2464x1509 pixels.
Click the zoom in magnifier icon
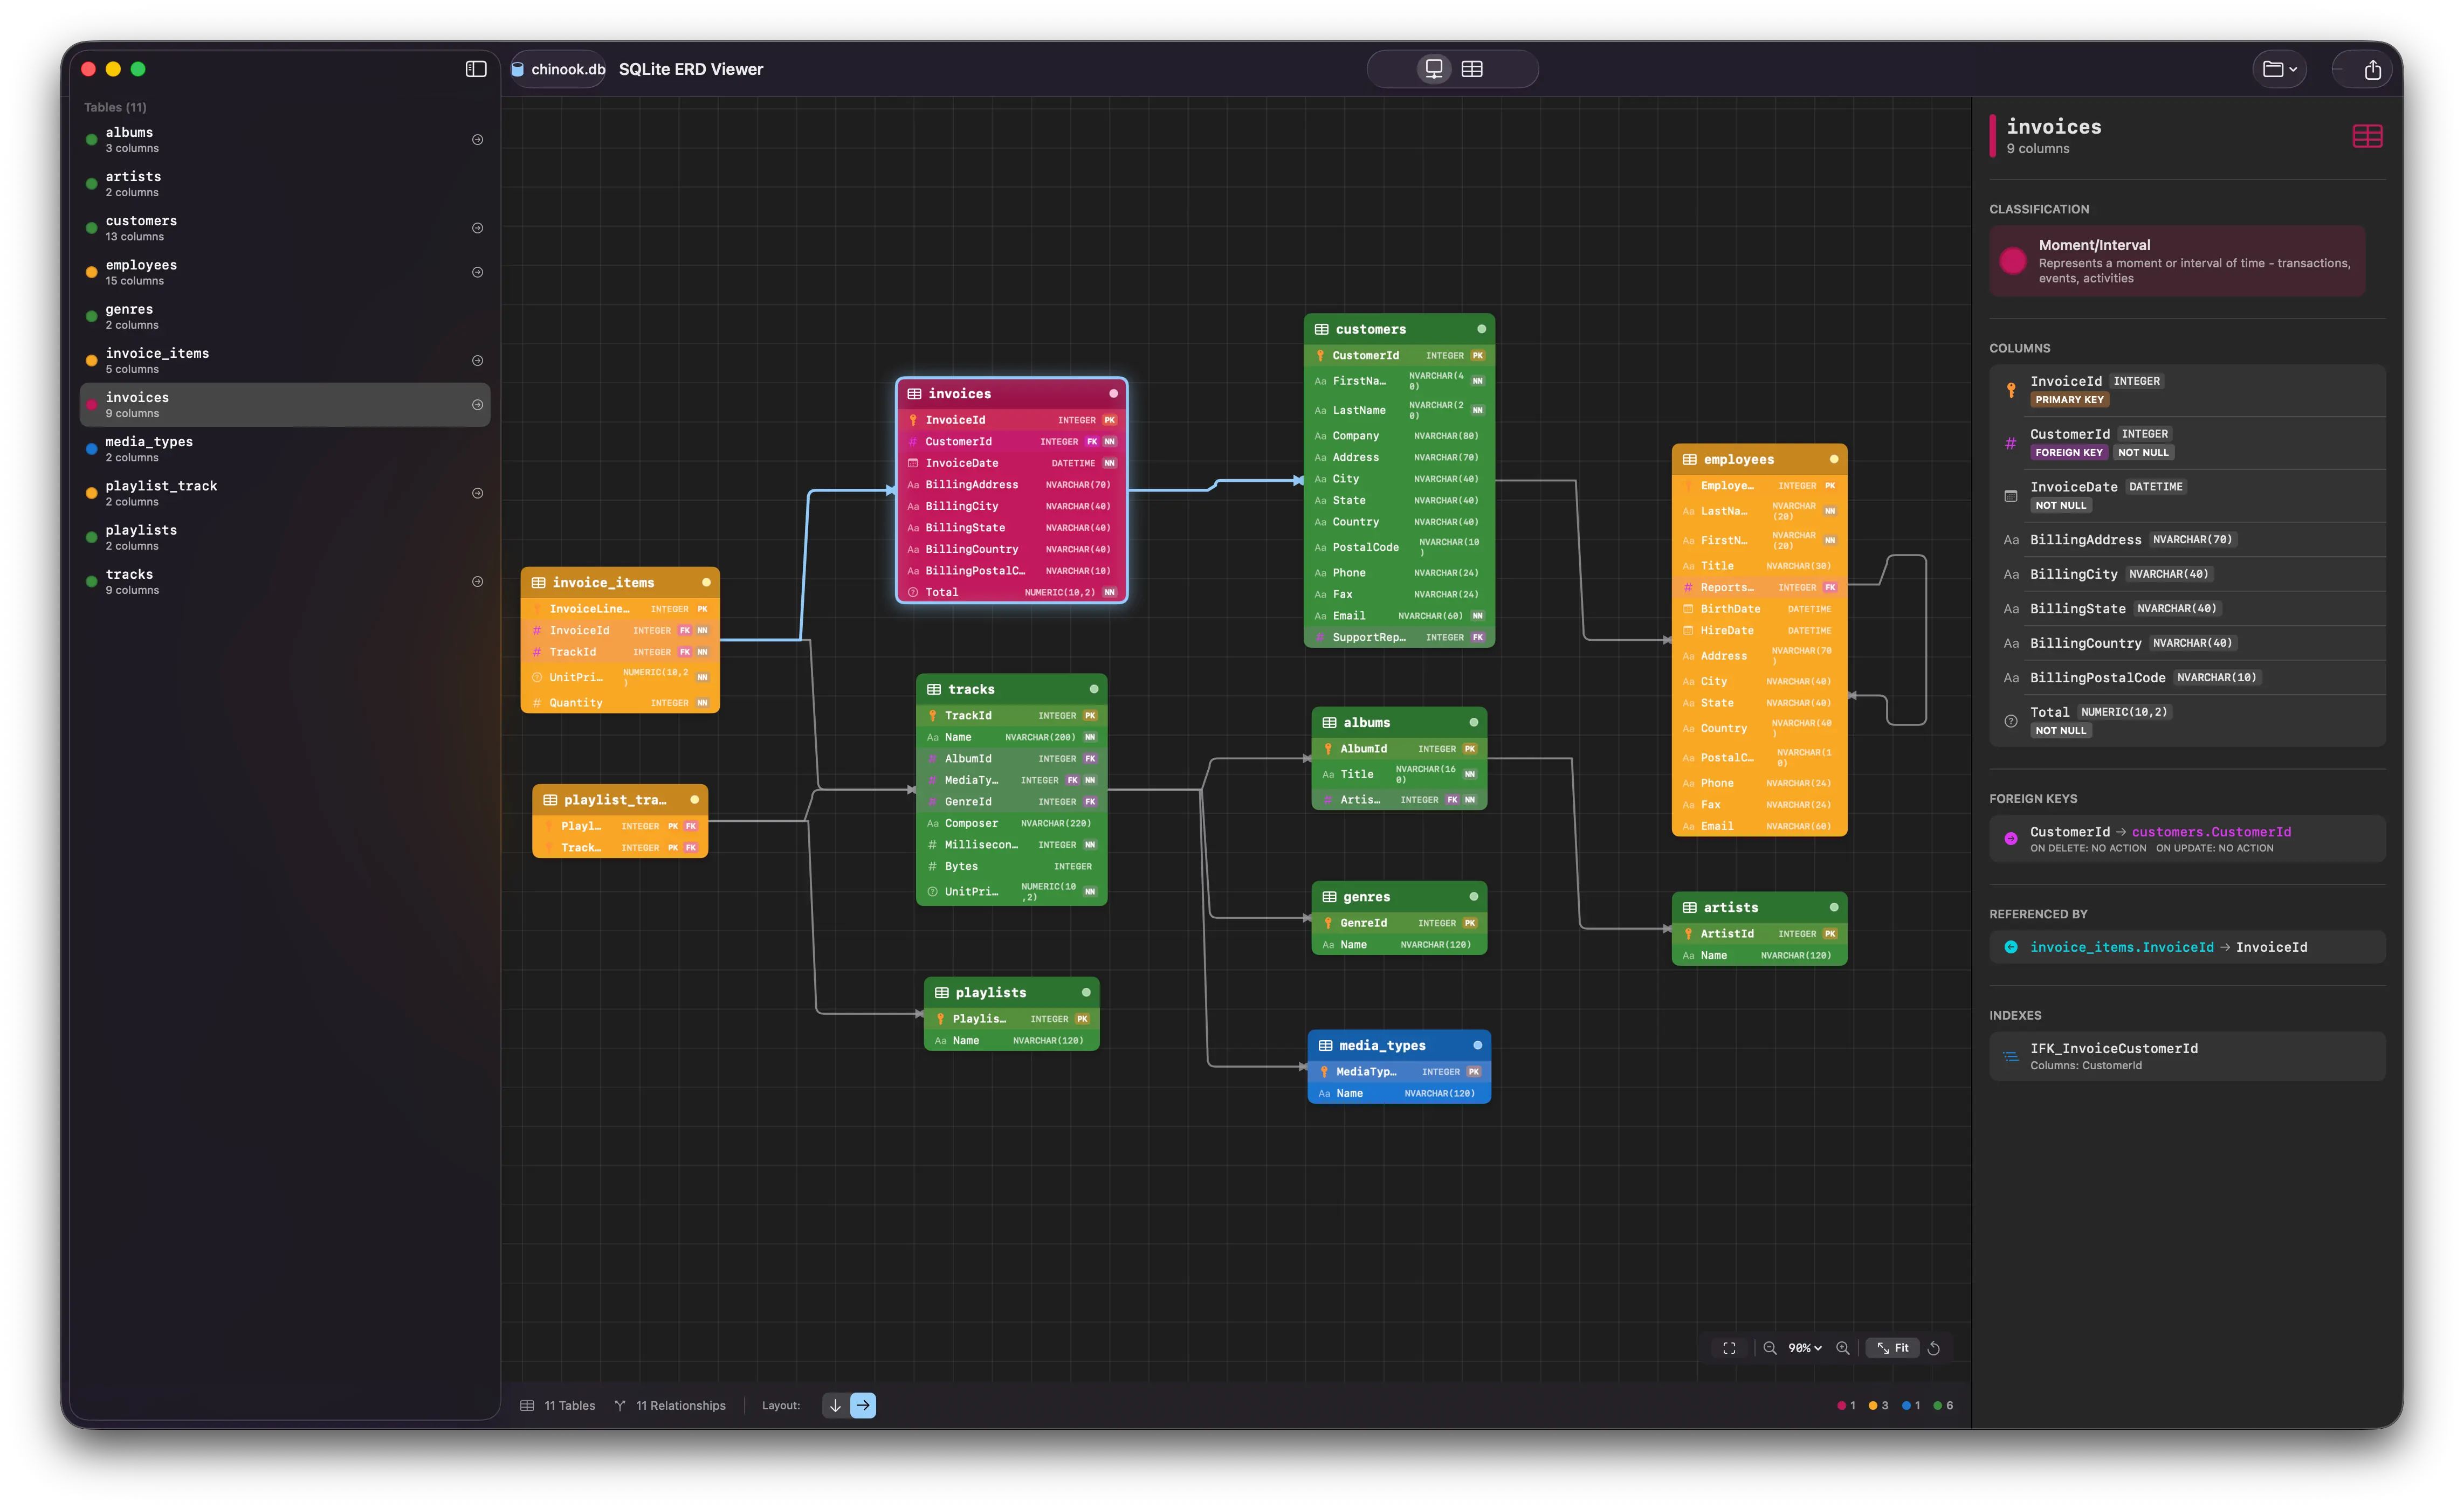click(x=1842, y=1348)
